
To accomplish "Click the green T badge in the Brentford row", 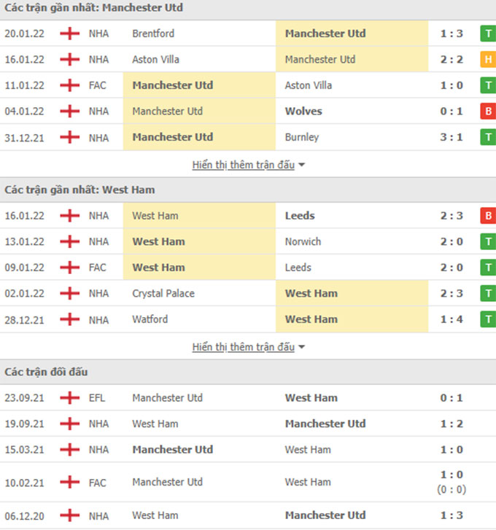I will [487, 34].
